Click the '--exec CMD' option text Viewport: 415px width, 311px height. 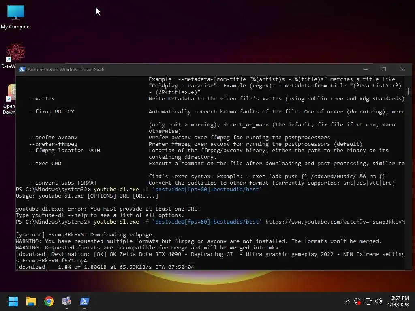pos(45,164)
